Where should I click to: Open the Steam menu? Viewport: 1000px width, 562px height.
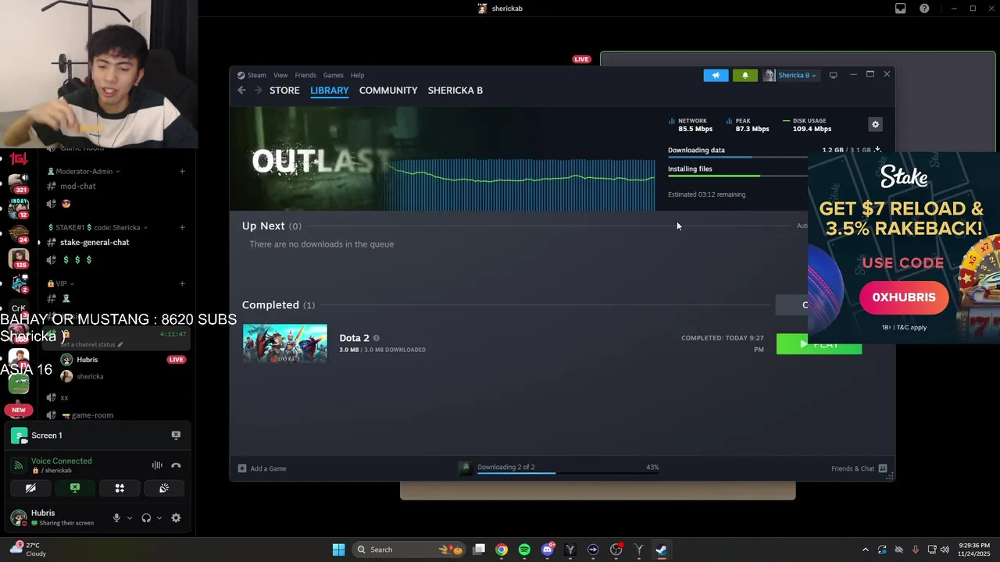click(x=257, y=75)
